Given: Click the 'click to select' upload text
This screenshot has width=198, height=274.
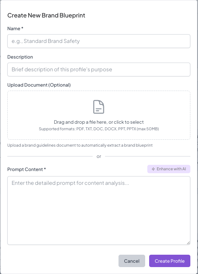Looking at the screenshot, I should point(129,122).
